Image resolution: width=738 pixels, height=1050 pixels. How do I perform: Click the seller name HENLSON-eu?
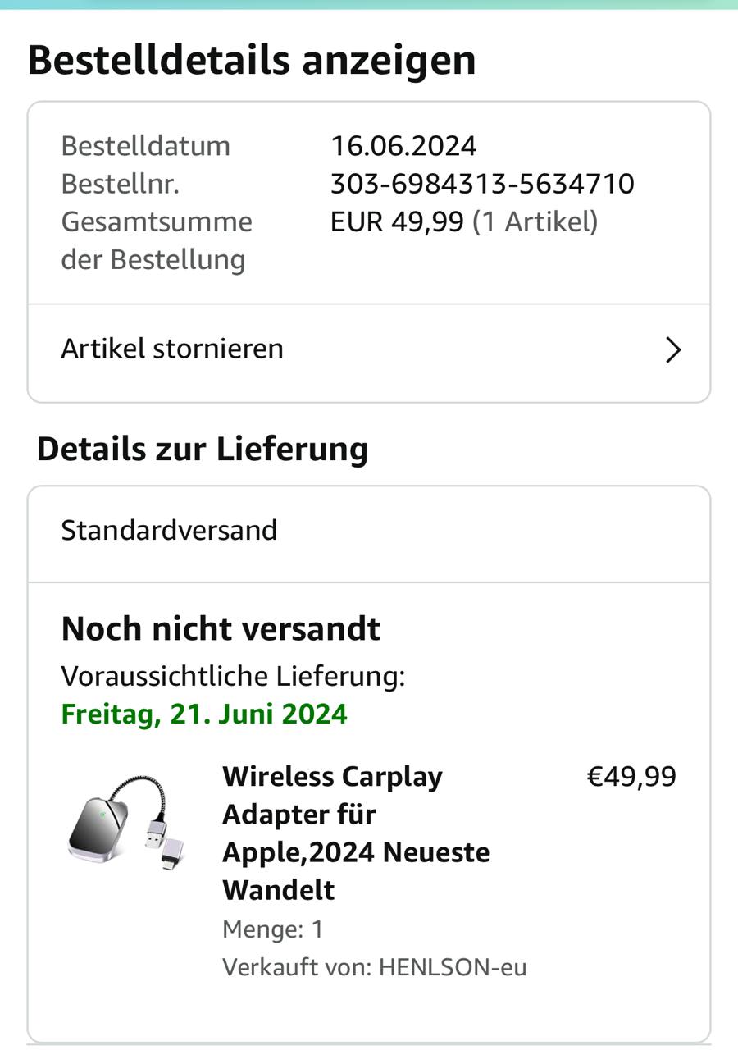pos(452,967)
